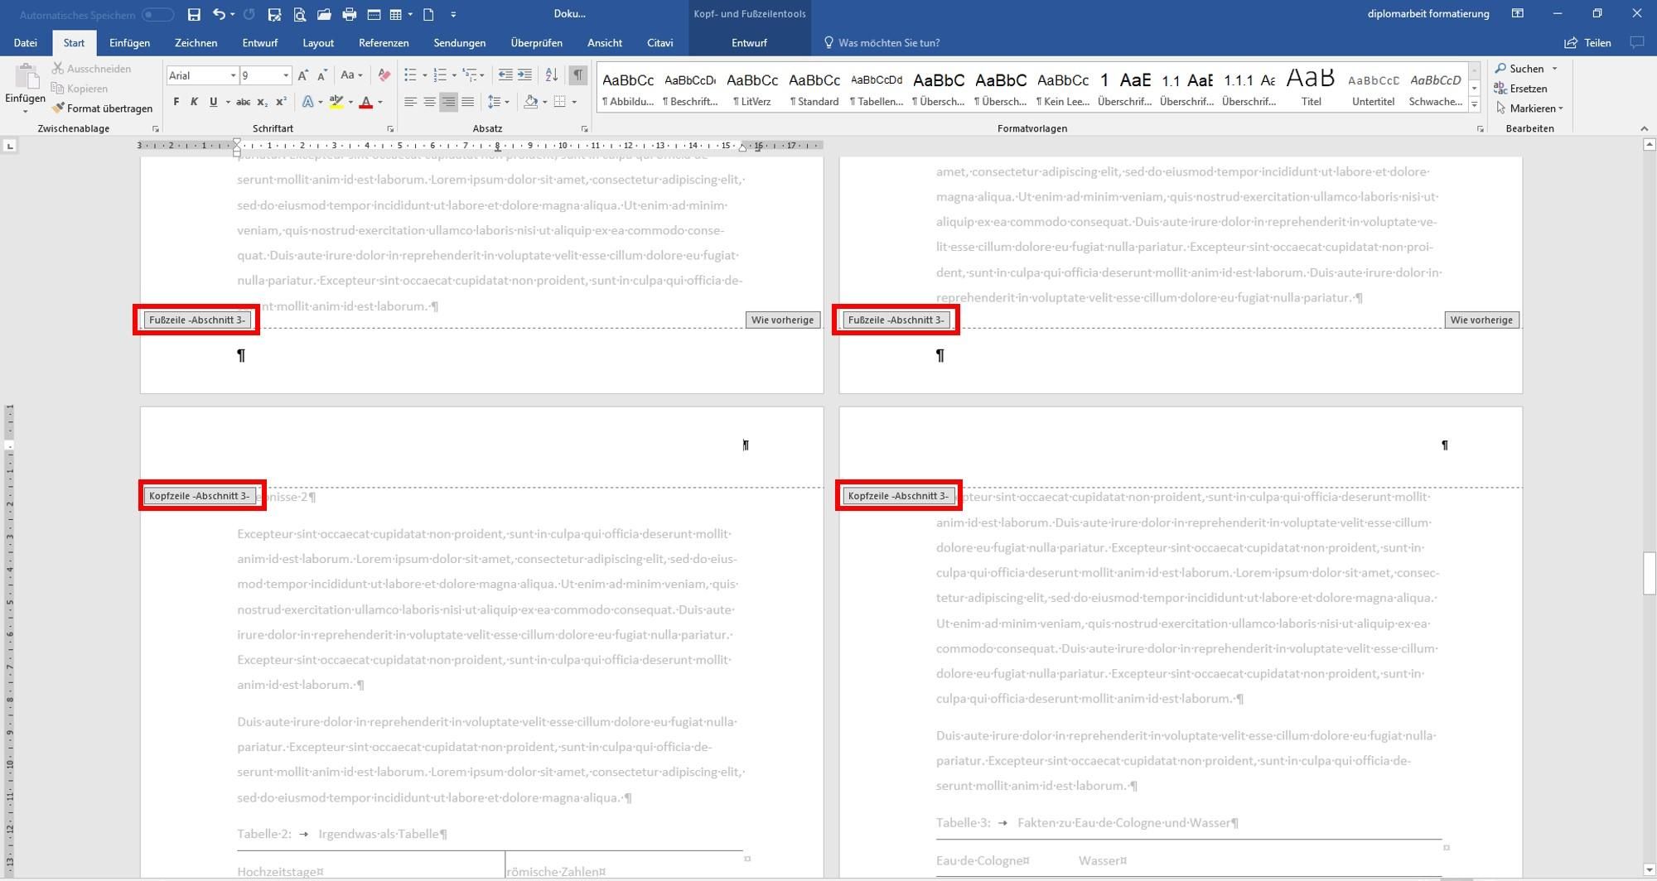
Task: Open the font size dropdown
Action: [286, 75]
